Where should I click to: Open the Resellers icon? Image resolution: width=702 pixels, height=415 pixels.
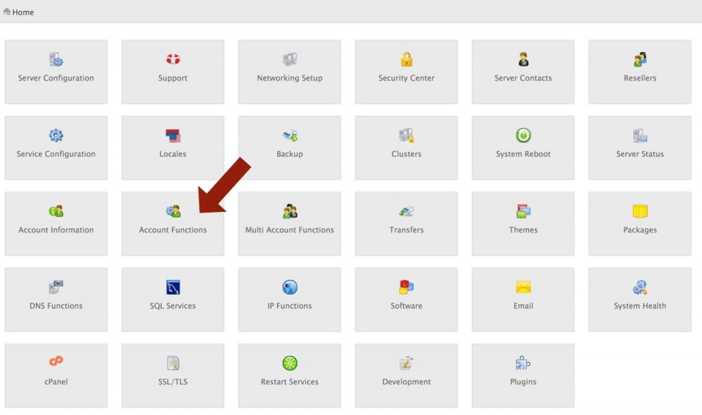click(640, 59)
